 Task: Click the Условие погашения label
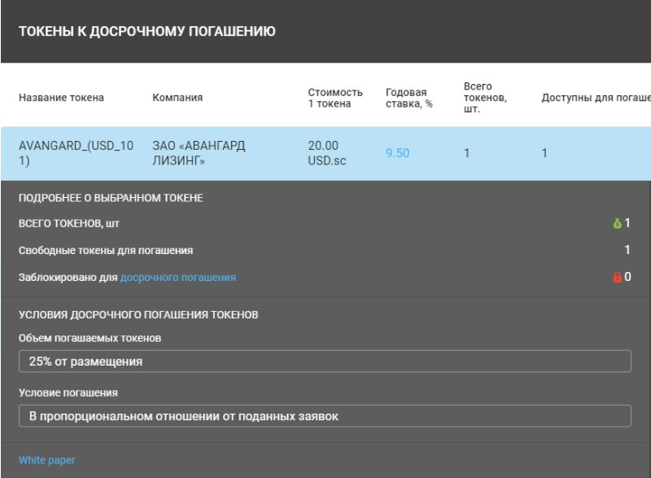point(68,392)
